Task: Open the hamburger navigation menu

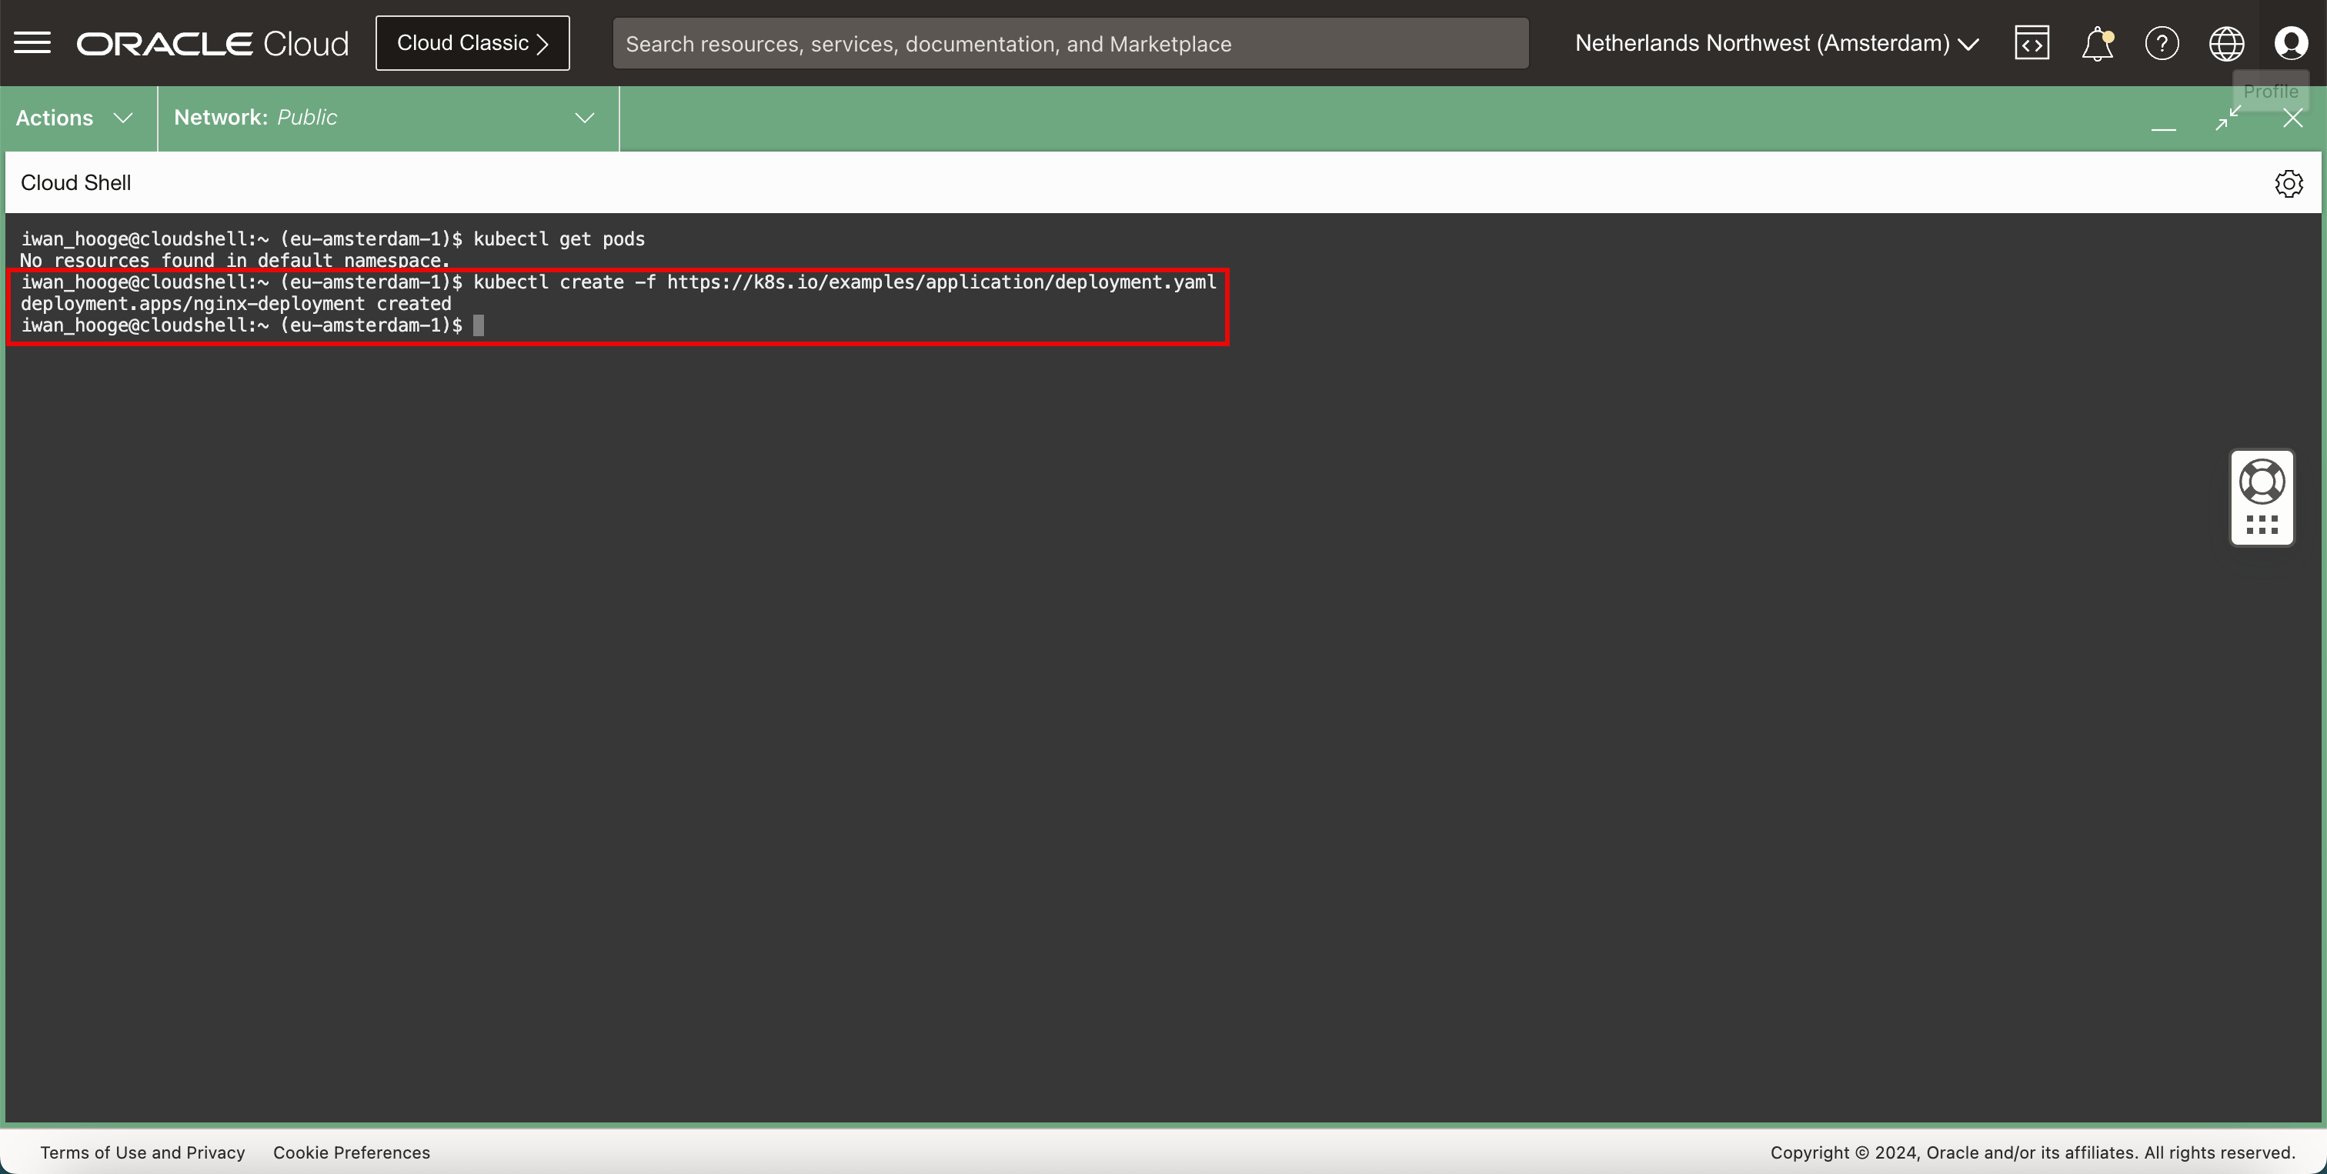Action: pos(32,42)
